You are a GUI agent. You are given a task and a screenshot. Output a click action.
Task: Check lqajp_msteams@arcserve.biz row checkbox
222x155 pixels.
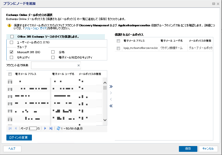click(118, 48)
